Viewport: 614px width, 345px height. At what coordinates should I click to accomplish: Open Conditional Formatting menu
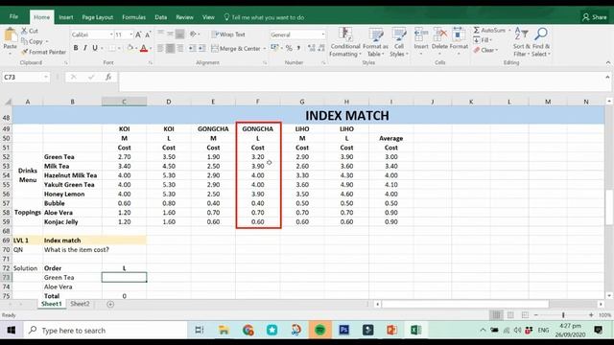coord(345,42)
